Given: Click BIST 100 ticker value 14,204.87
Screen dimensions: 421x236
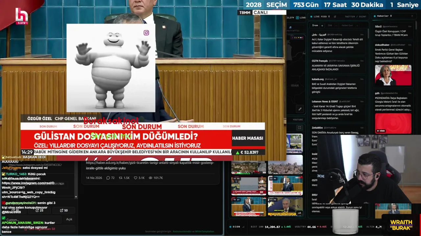Looking at the screenshot, I should tap(272, 227).
